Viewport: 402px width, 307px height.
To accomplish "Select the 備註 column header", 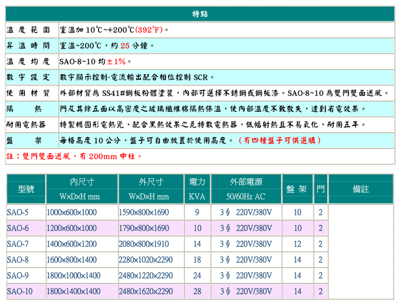I will pyautogui.click(x=361, y=189).
